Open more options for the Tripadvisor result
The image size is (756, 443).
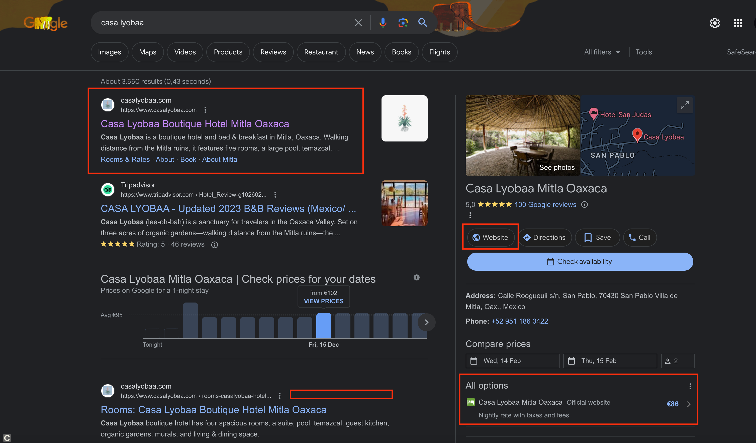[x=275, y=195]
